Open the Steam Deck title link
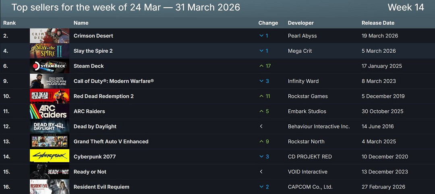The height and width of the screenshot is (194, 435). (x=89, y=66)
